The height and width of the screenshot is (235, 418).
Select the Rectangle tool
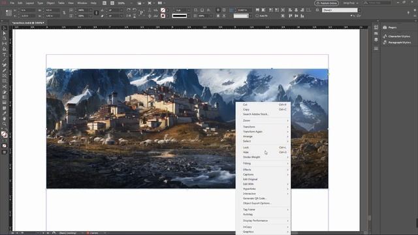5,81
